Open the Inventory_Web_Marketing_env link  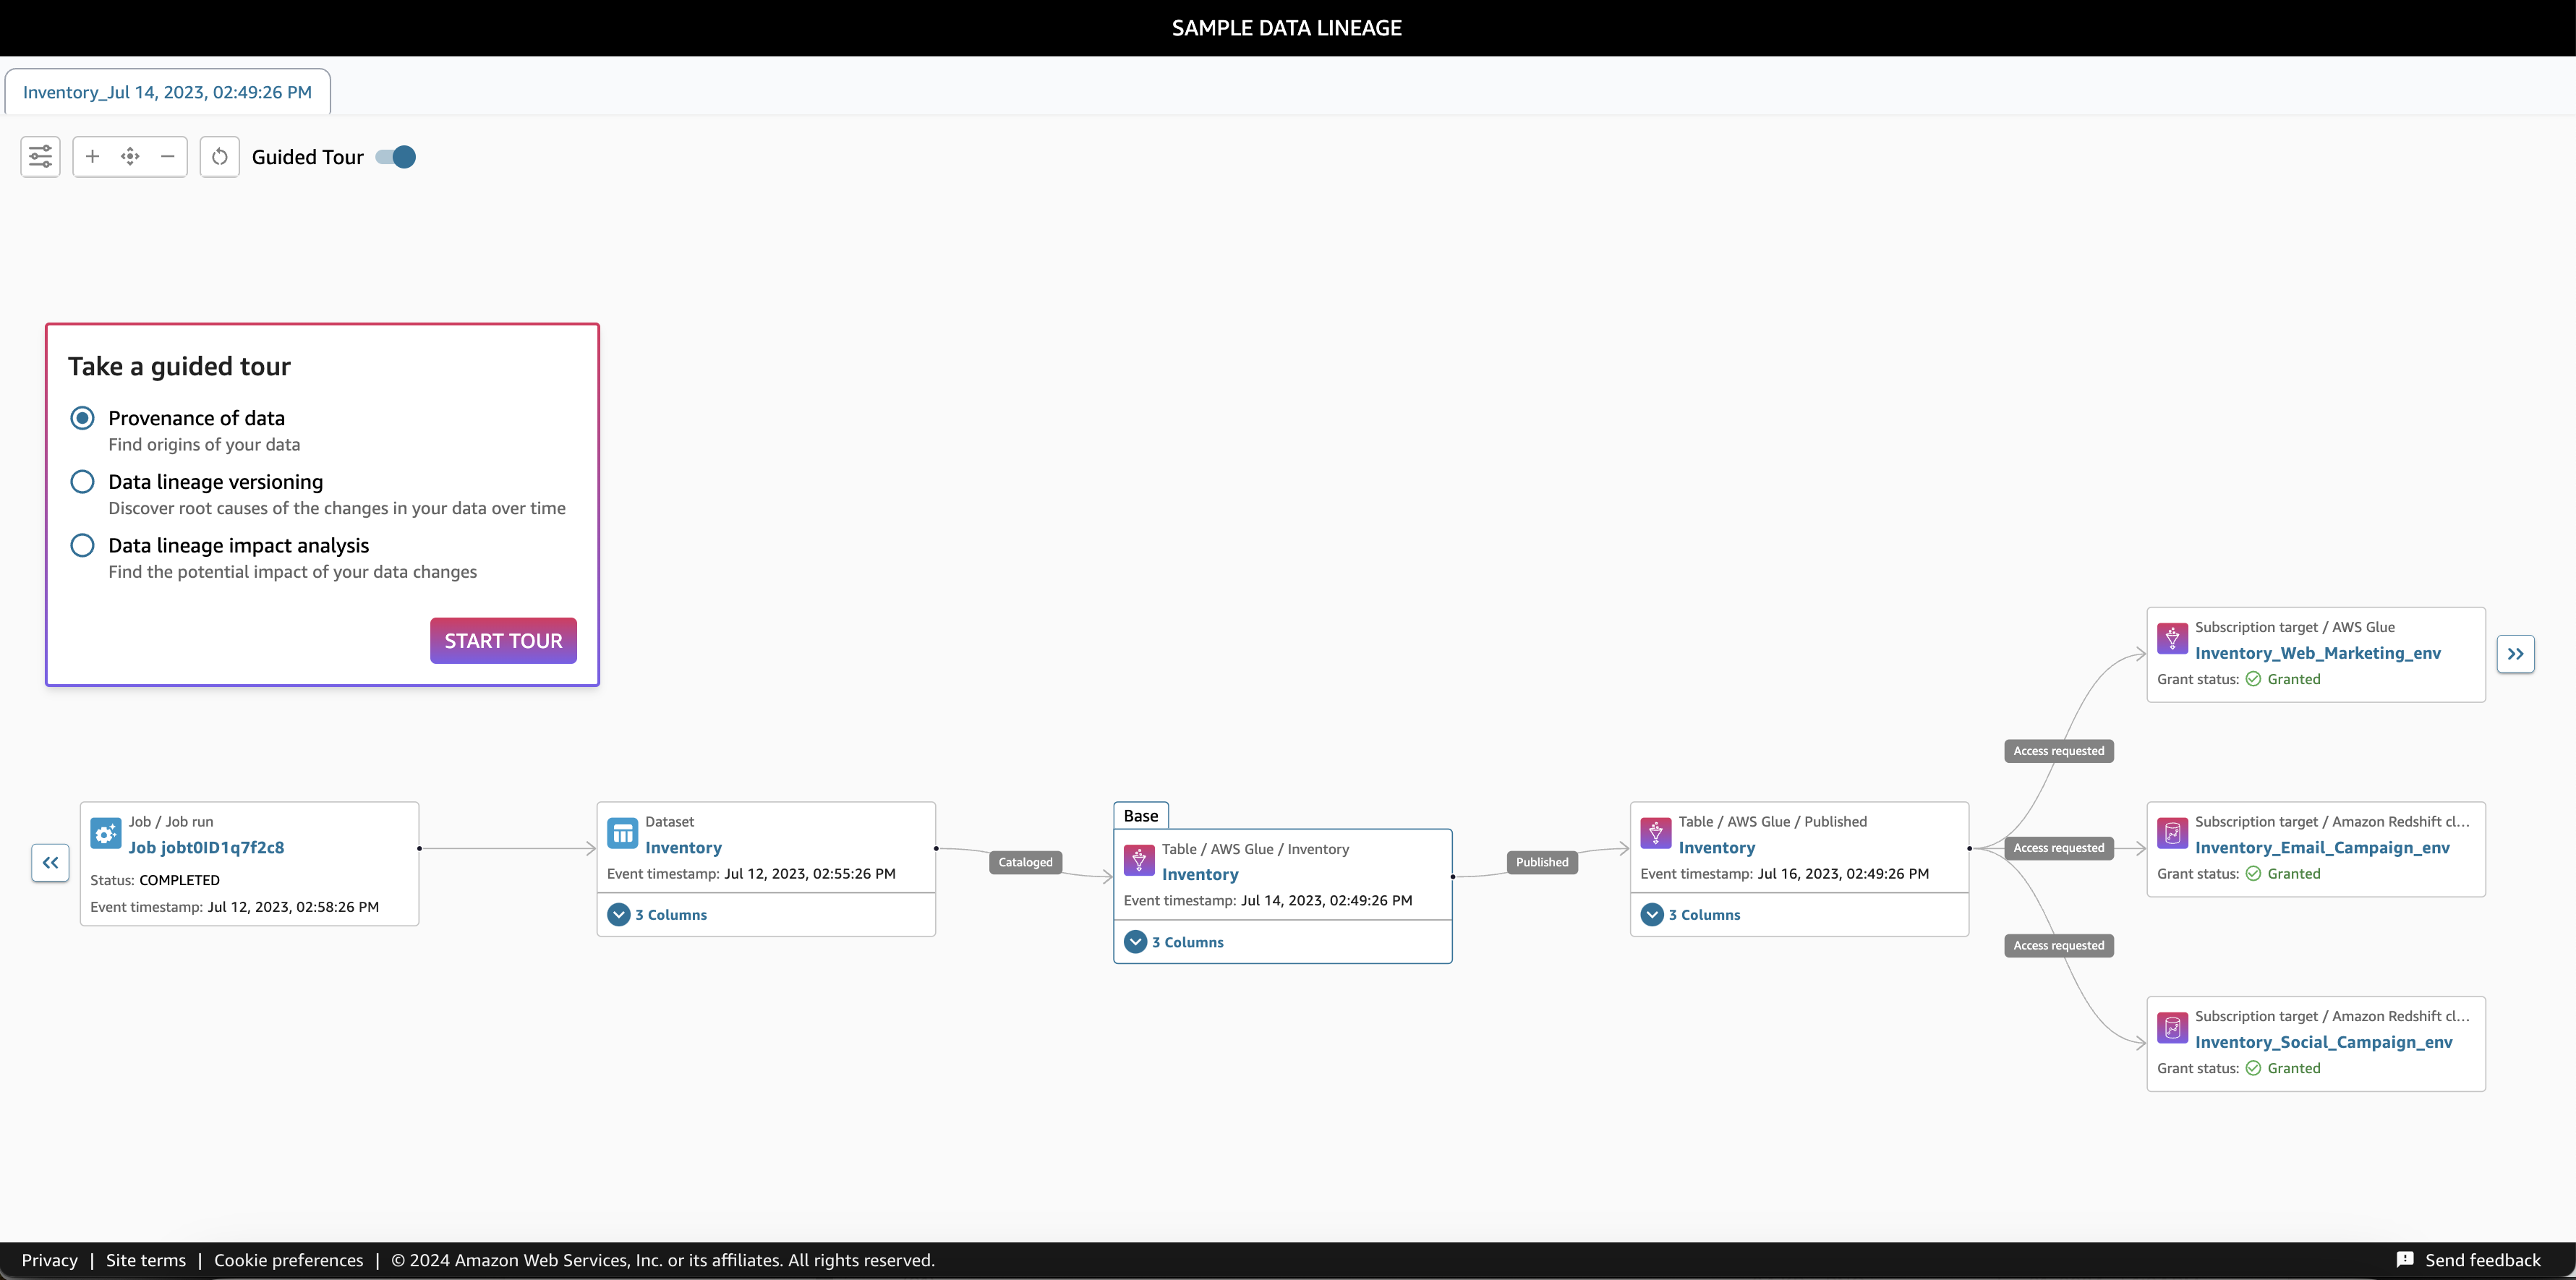[2317, 653]
